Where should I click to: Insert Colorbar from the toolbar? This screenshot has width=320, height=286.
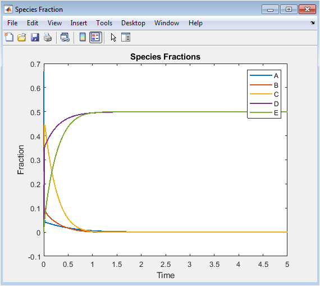(x=83, y=37)
